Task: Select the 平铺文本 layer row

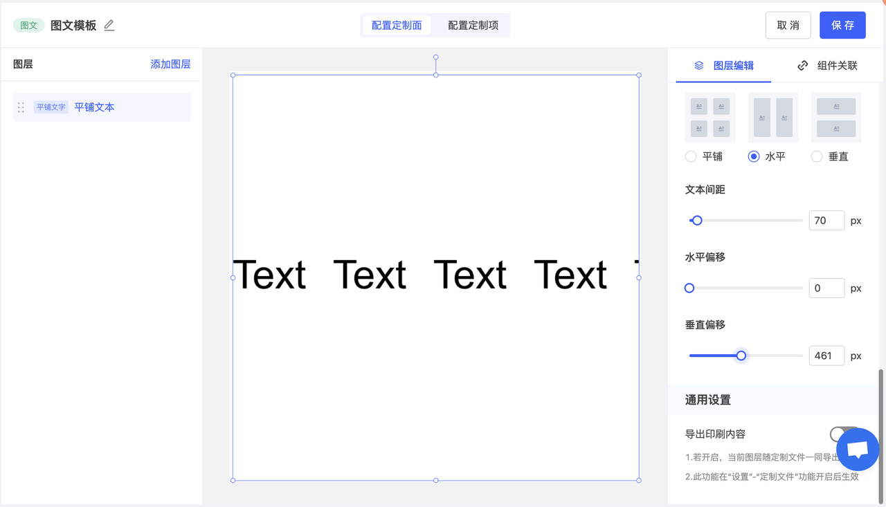Action: click(102, 107)
